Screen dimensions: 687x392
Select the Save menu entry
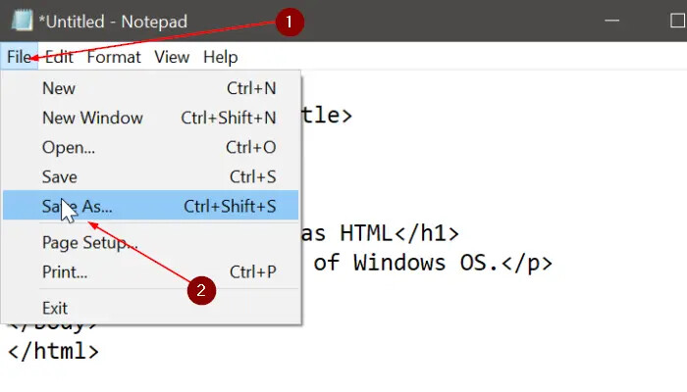coord(151,176)
